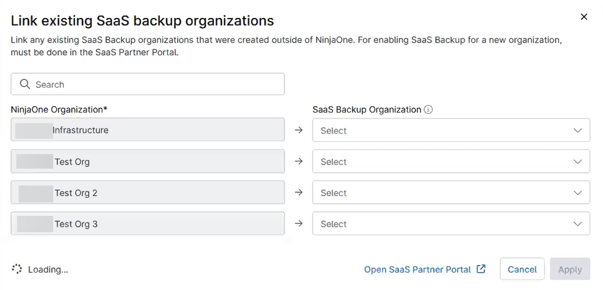Select the Test Org 3 organization field

(147, 224)
